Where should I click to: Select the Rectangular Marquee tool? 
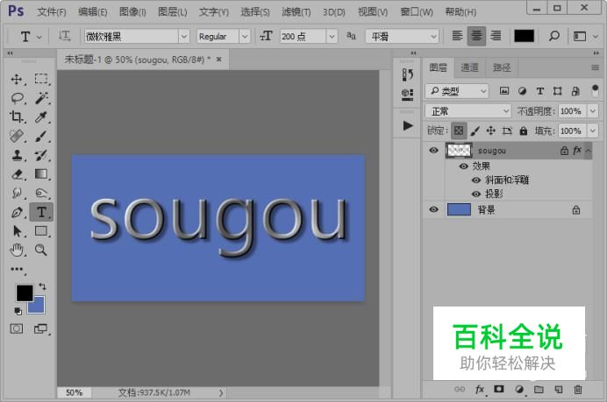[x=41, y=79]
